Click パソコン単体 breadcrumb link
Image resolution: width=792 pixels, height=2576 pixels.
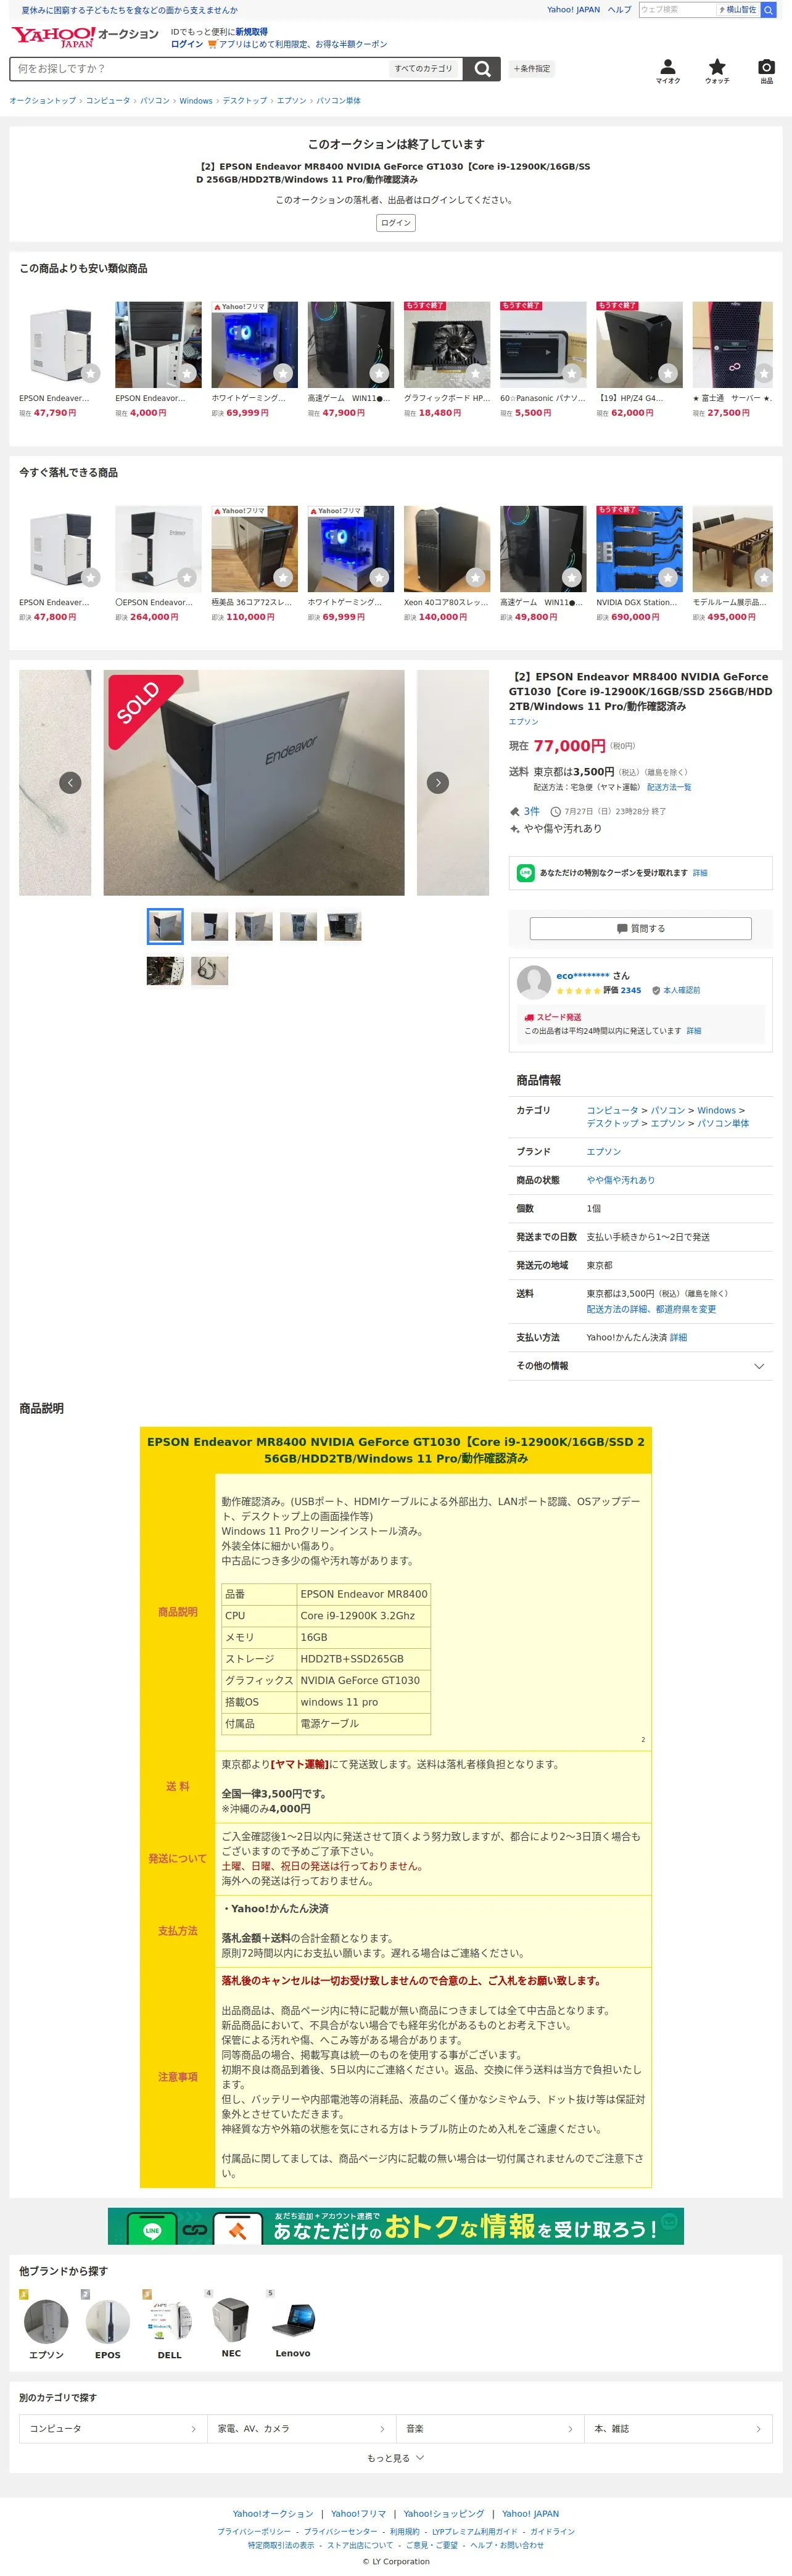[339, 101]
